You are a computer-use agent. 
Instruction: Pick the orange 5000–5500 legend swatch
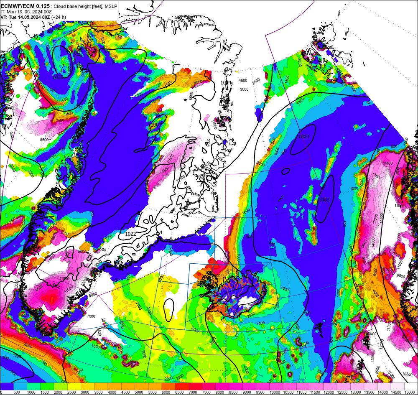142,386
